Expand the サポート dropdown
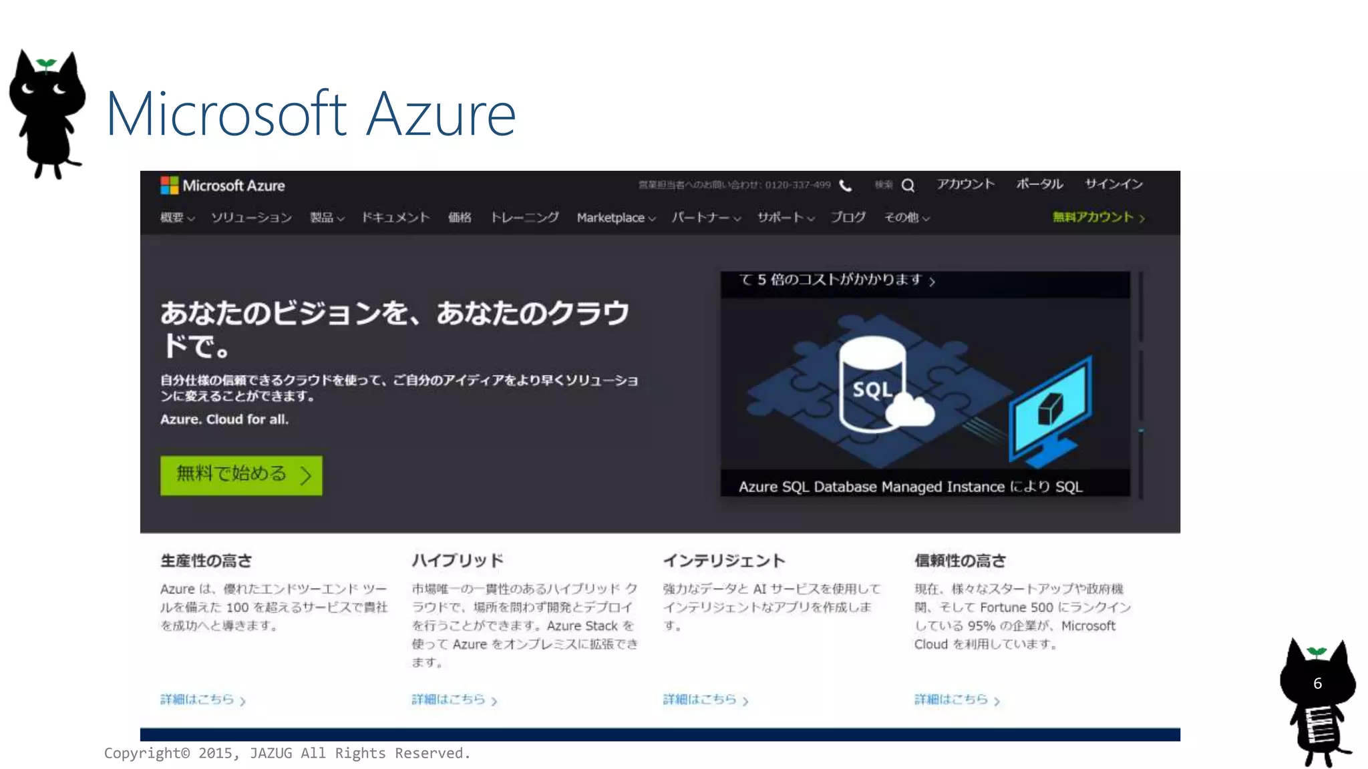The height and width of the screenshot is (769, 1368). [785, 218]
